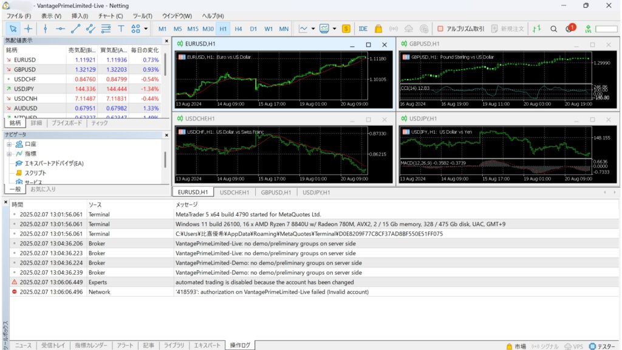Screen dimensions: 622x350
Task: Switch chart timeframe to H4
Action: coord(238,29)
